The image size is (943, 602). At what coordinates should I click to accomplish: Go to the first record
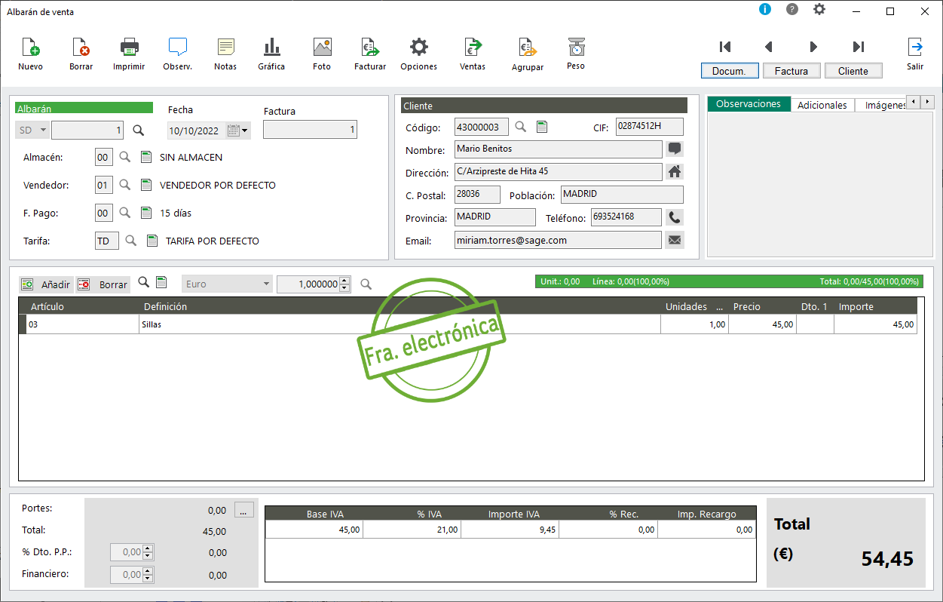pyautogui.click(x=725, y=47)
